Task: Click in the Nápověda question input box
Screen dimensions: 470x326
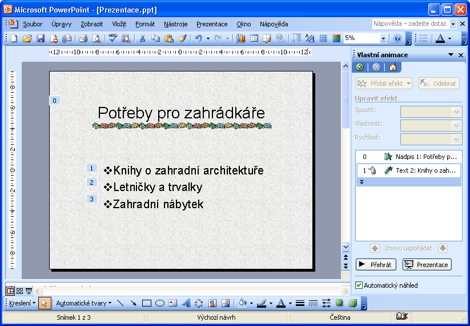Action: 411,23
